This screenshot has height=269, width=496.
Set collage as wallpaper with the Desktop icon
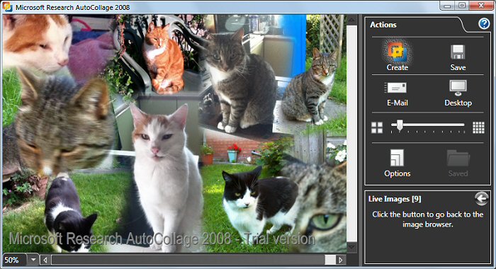(x=458, y=88)
